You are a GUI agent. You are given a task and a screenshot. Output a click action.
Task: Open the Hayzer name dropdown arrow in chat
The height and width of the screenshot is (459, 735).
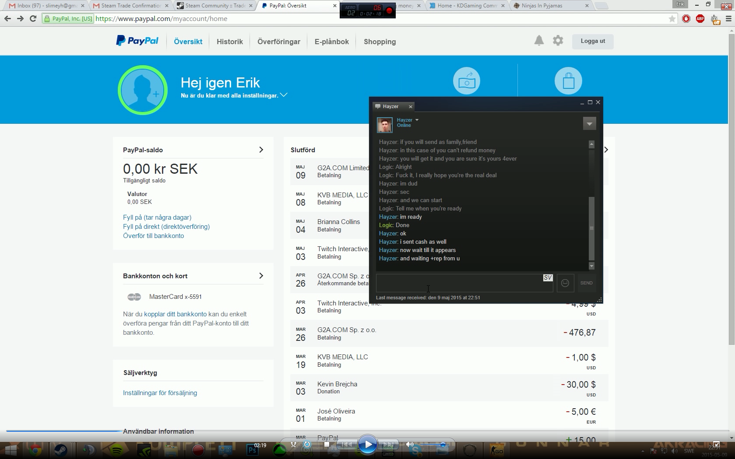pos(417,120)
